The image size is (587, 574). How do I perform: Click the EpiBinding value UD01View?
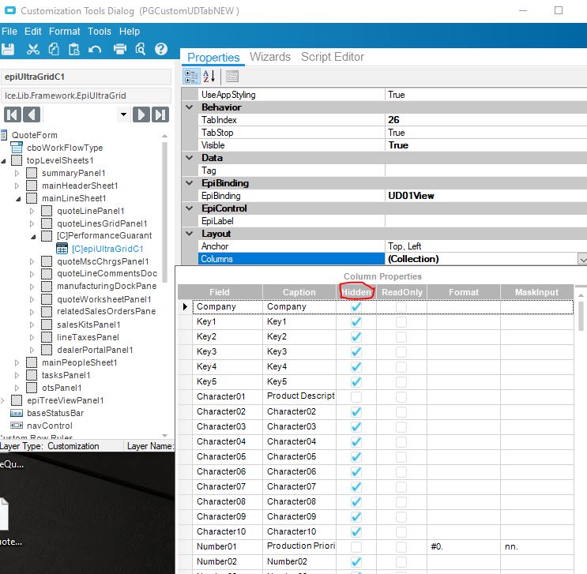411,196
